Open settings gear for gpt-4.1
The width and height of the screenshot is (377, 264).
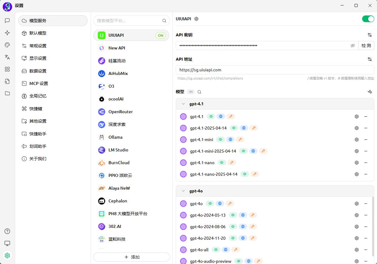(357, 117)
